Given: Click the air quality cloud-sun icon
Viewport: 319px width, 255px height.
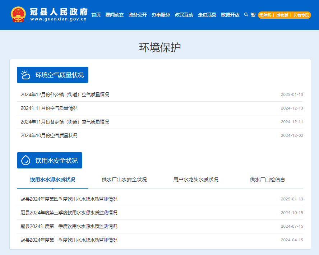Looking at the screenshot, I should coord(26,75).
